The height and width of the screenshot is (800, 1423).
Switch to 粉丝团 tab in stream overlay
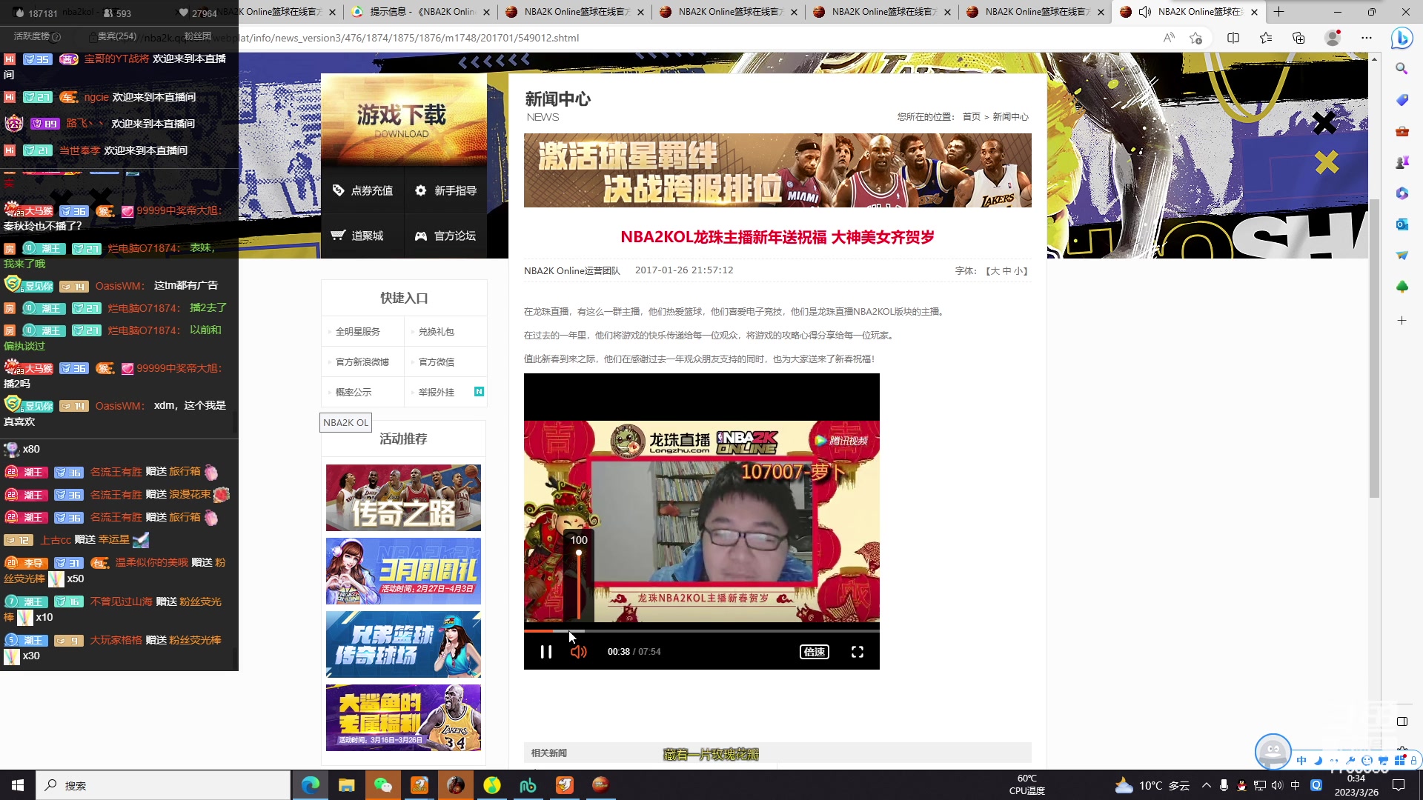click(x=198, y=36)
